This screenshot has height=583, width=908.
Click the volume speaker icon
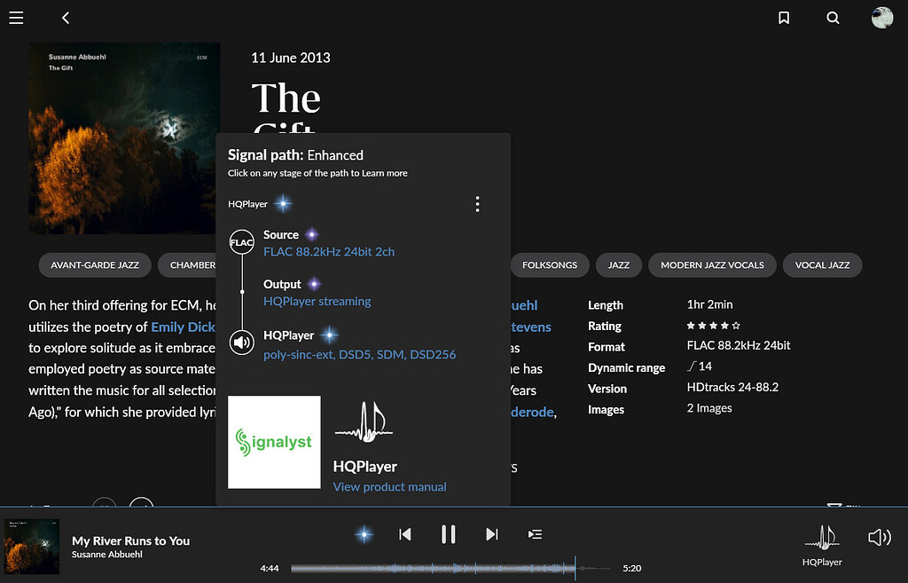(x=879, y=536)
